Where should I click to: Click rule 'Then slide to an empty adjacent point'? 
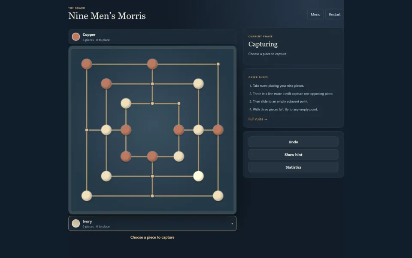[280, 101]
